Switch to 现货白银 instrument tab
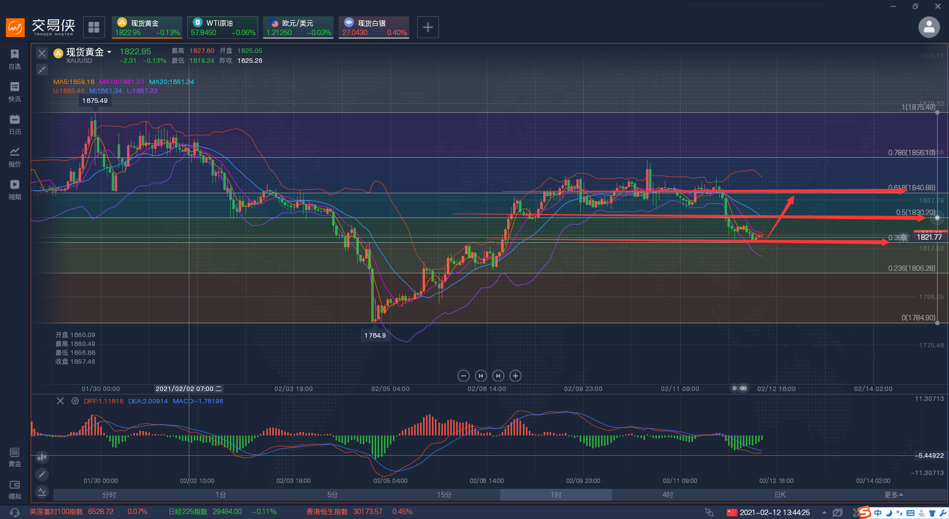 374,27
